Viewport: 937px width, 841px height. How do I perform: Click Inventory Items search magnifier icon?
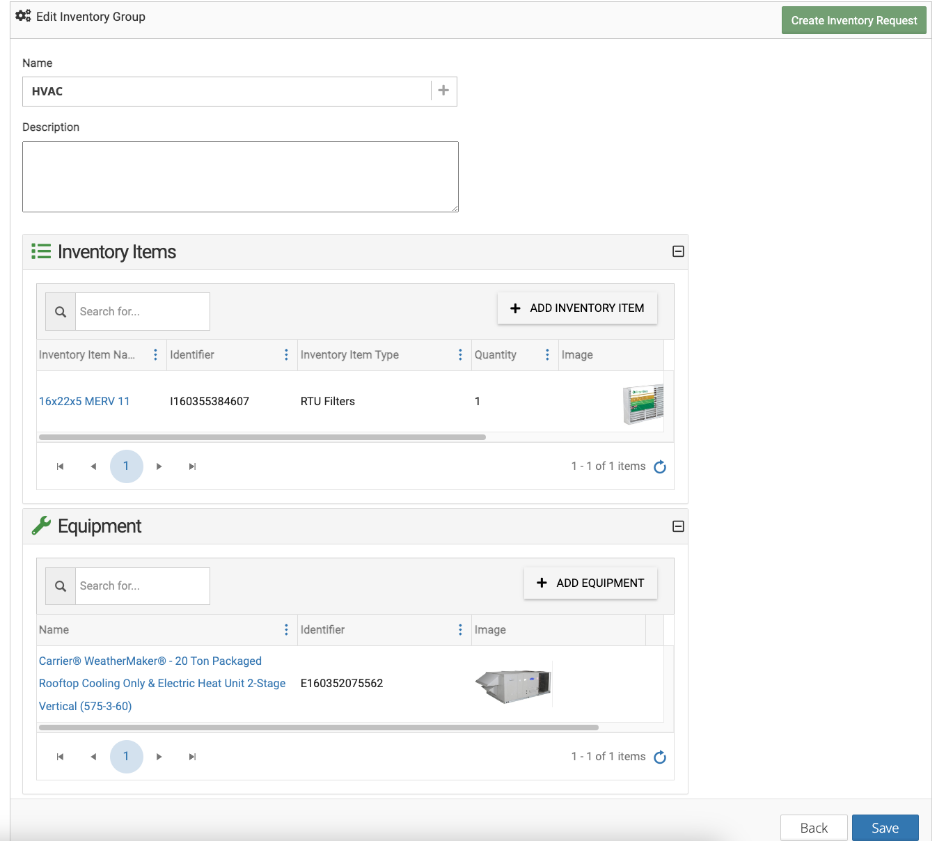[61, 312]
